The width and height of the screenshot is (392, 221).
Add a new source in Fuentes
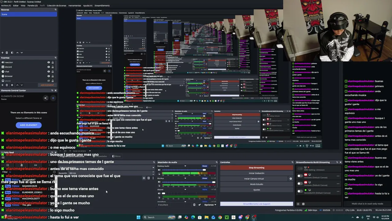point(2,85)
